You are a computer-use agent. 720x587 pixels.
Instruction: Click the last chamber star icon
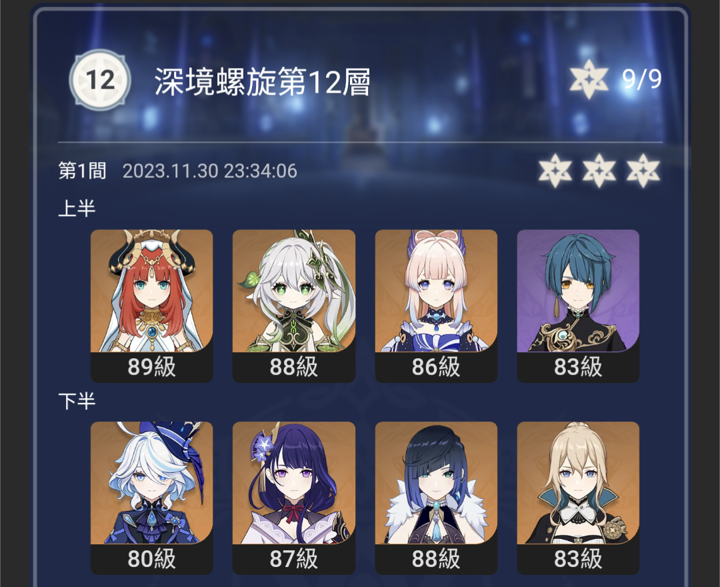643,171
